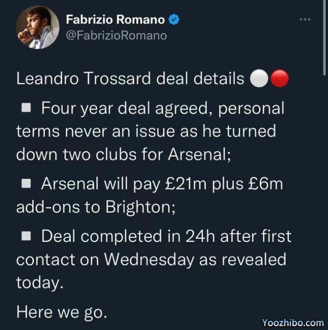Click the bullet square before "Four year deal"
Viewport: 328px width, 330px height.
pyautogui.click(x=27, y=109)
